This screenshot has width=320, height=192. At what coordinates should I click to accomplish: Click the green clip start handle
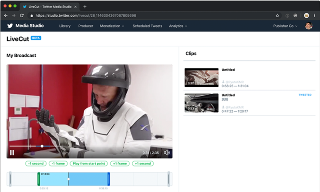point(39,179)
